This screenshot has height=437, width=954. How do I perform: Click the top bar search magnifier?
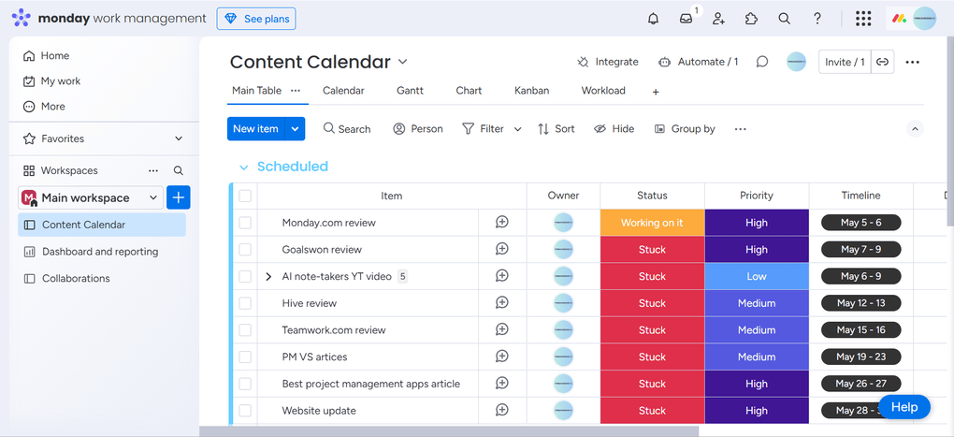click(x=785, y=19)
